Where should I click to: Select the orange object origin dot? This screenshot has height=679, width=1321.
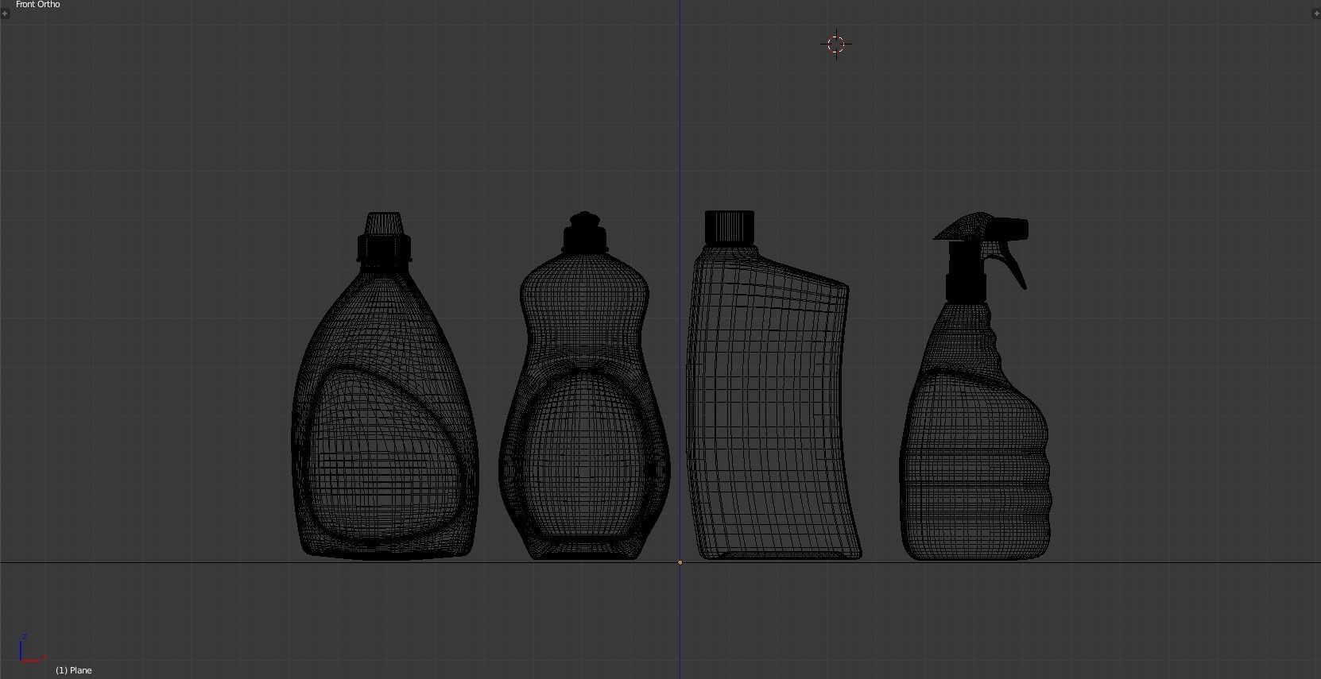(680, 562)
